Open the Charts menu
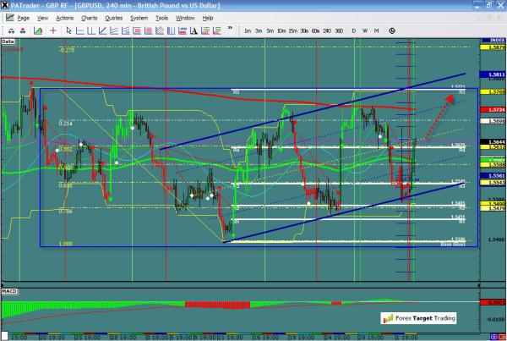507x341 pixels. (90, 18)
